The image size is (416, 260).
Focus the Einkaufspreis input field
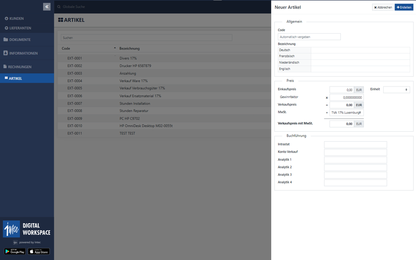pyautogui.click(x=341, y=90)
